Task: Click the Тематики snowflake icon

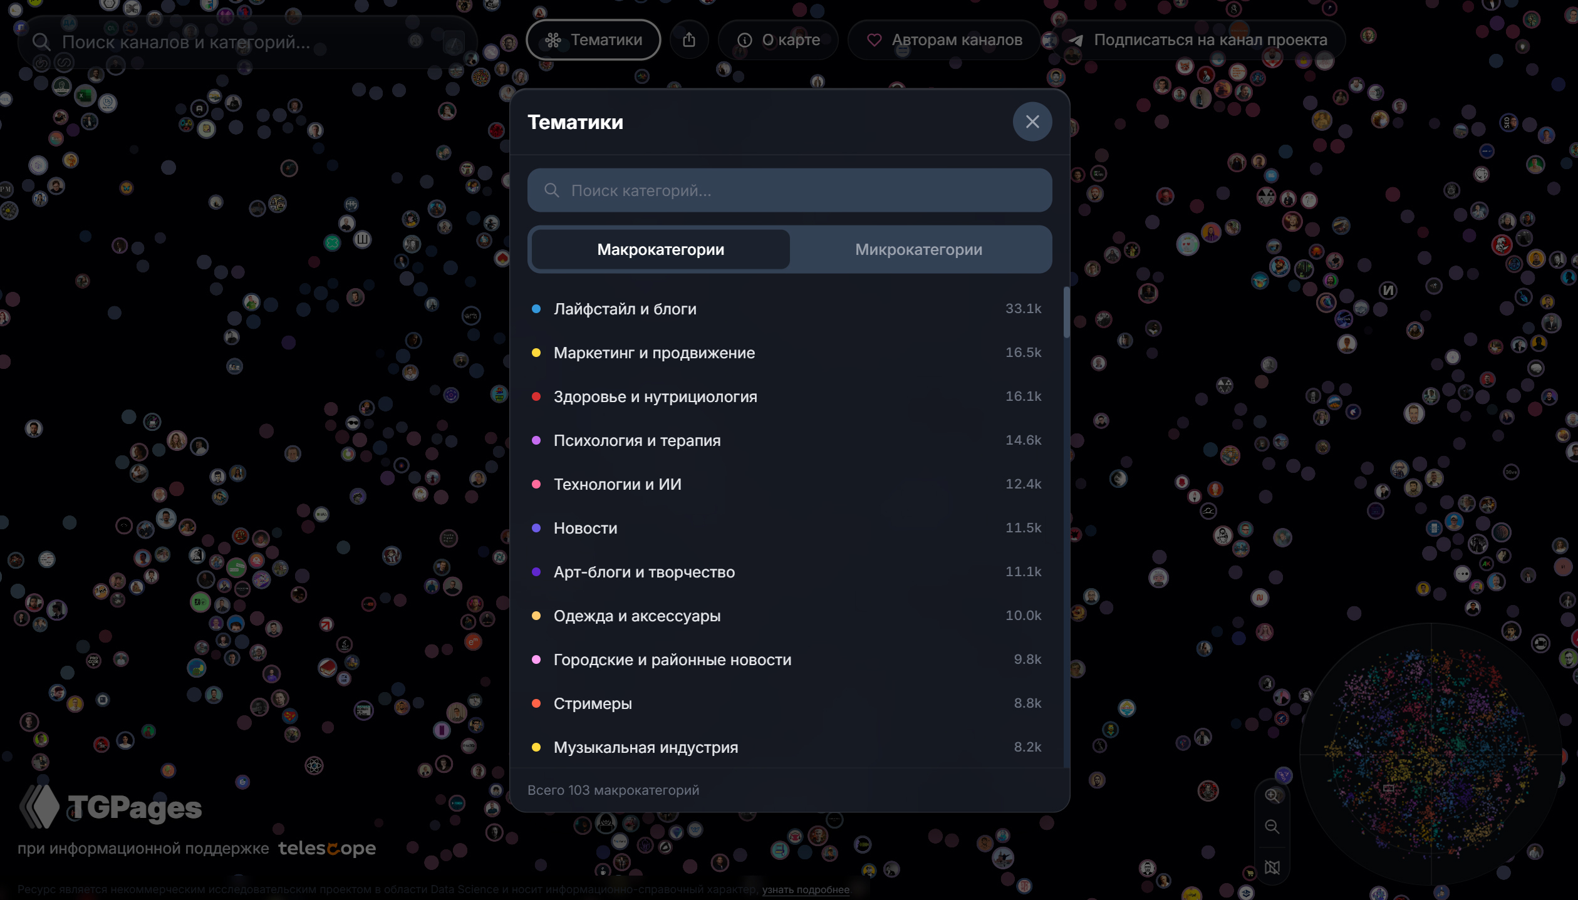Action: 553,40
